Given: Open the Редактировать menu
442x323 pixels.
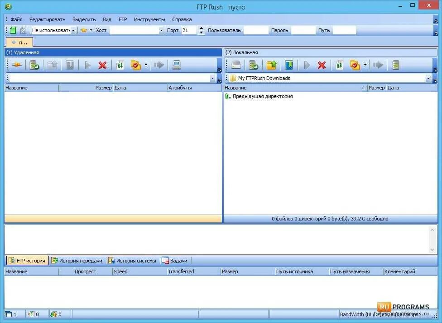Looking at the screenshot, I should [48, 19].
